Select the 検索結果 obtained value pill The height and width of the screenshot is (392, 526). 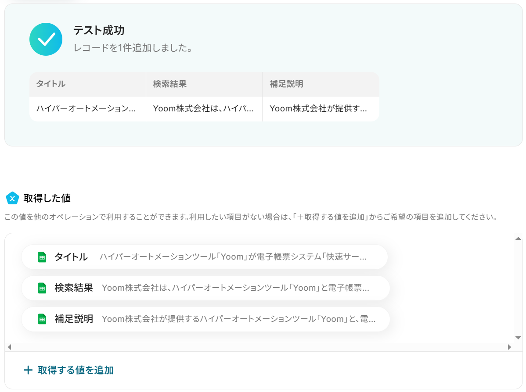pos(205,288)
